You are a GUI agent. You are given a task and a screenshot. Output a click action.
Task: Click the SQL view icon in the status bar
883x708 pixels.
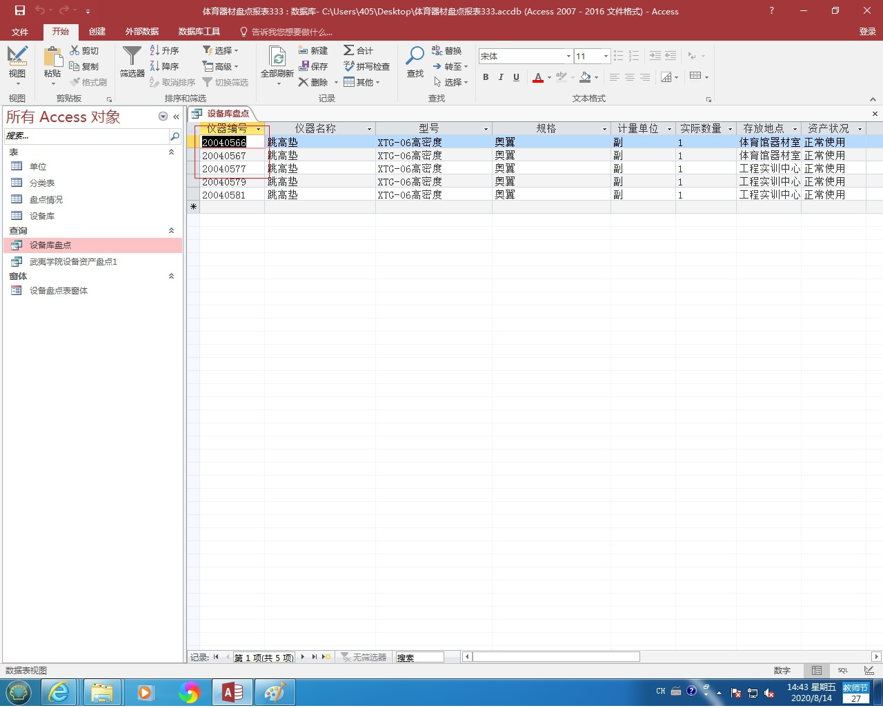point(843,671)
